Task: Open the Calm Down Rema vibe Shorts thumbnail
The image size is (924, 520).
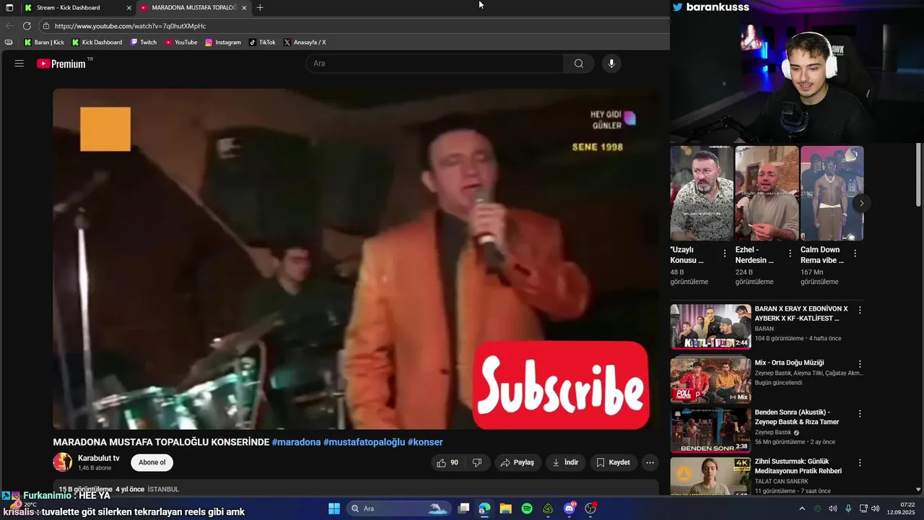Action: pyautogui.click(x=832, y=194)
